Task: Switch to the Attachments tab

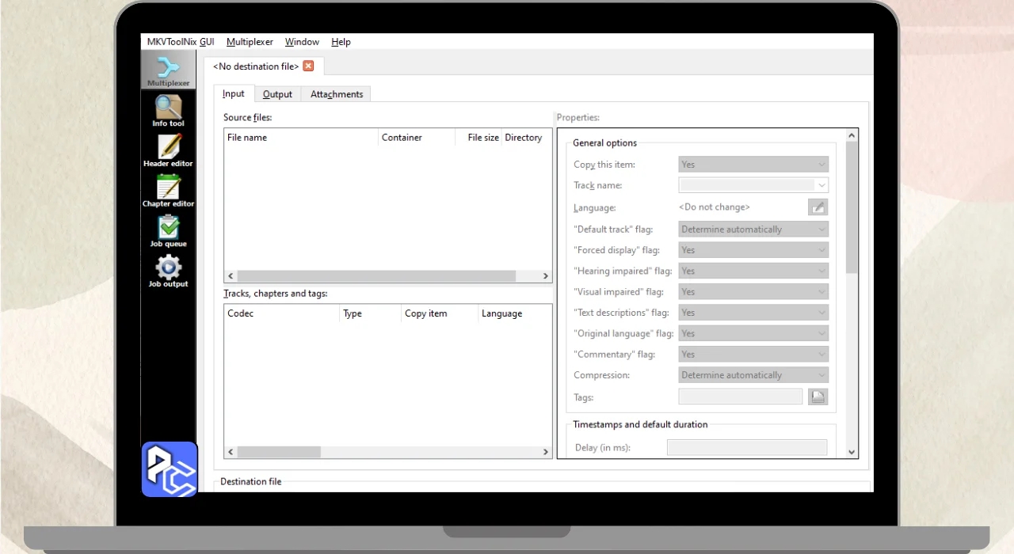Action: [337, 94]
